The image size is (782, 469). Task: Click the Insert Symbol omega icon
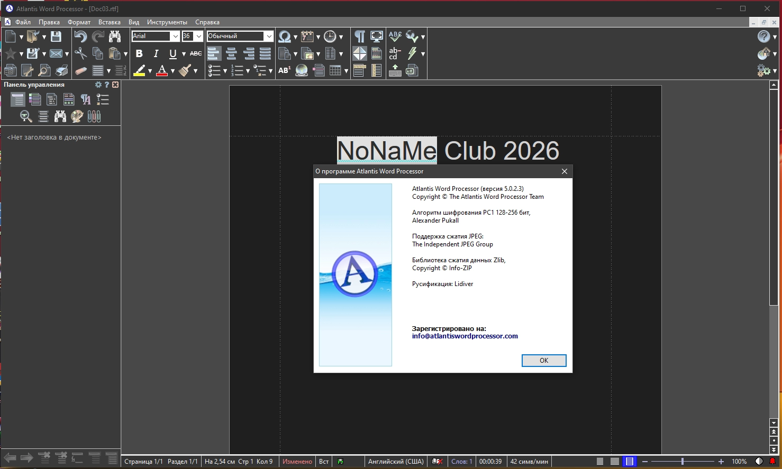click(x=285, y=36)
